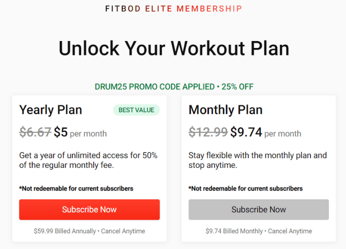The height and width of the screenshot is (249, 346).
Task: Click the yearly Not redeemable for current subscribers note
Action: coord(76,189)
